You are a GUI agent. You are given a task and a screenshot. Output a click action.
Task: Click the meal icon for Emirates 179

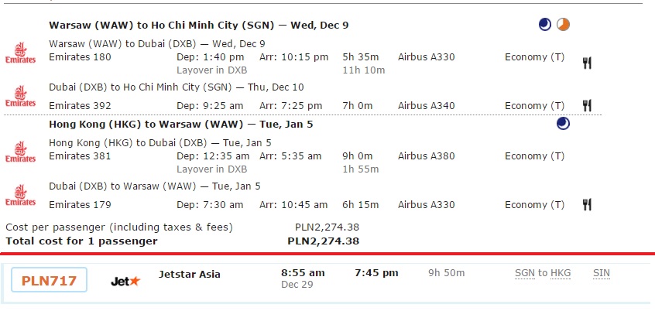coord(587,204)
